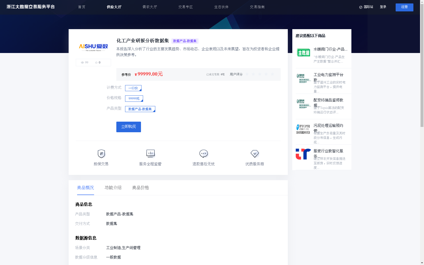This screenshot has height=265, width=424.
Task: Click 一般数据 classification value
Action: [x=113, y=257]
